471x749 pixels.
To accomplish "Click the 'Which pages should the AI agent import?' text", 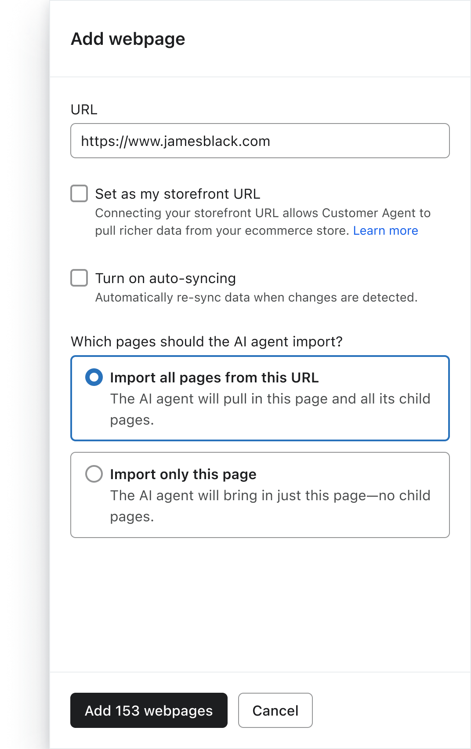I will (x=207, y=342).
